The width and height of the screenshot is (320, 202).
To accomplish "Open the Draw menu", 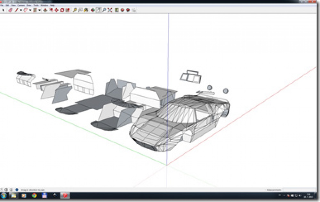I will pyautogui.click(x=29, y=5).
